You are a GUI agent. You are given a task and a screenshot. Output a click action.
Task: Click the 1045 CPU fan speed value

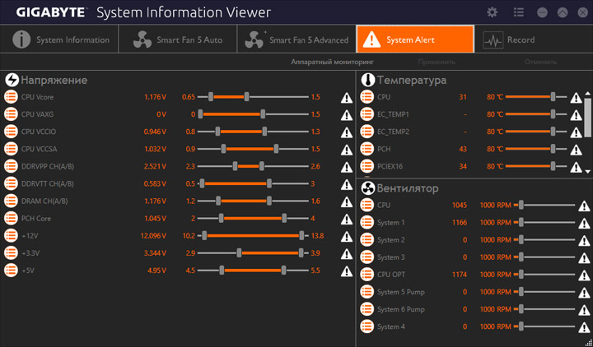coord(459,206)
